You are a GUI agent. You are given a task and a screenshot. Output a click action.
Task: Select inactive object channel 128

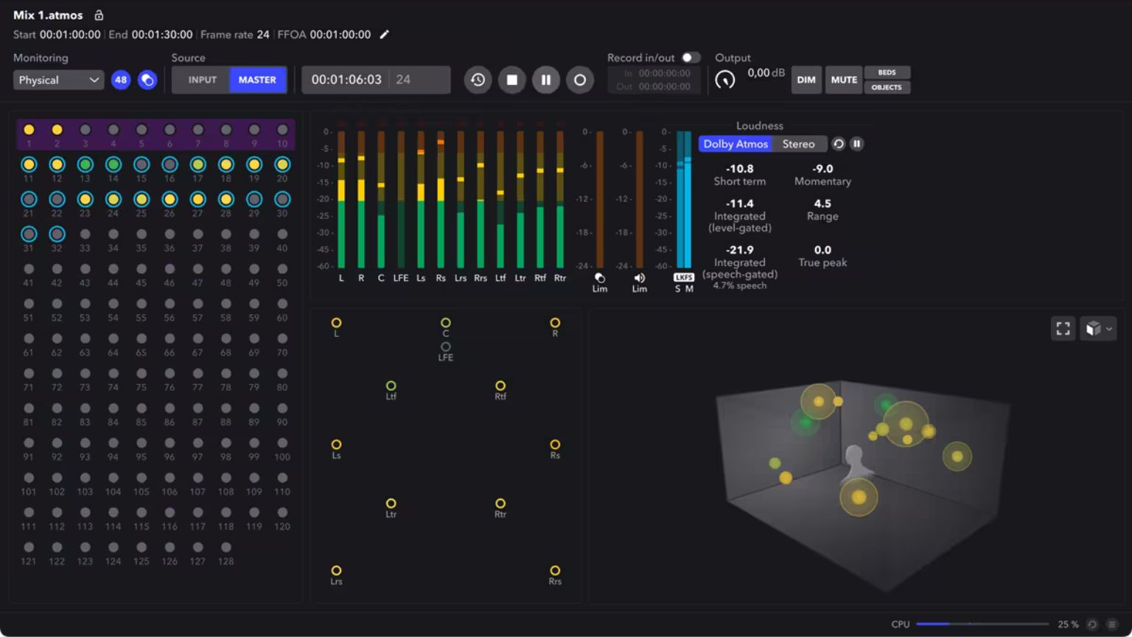pyautogui.click(x=226, y=547)
